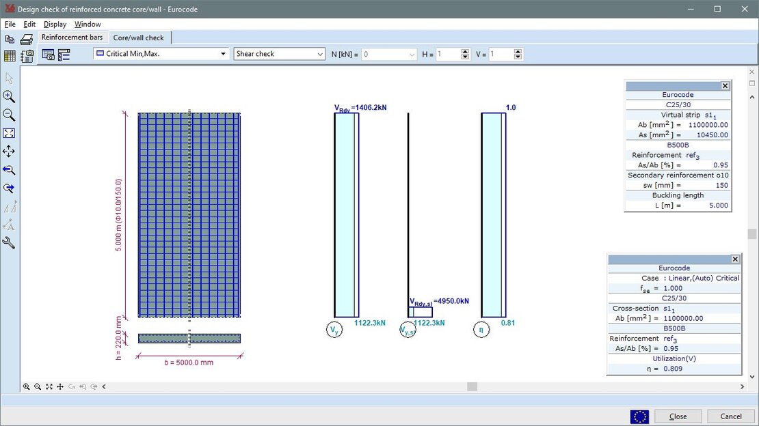This screenshot has height=426, width=759.
Task: Increase the H value with spinner
Action: click(x=466, y=51)
